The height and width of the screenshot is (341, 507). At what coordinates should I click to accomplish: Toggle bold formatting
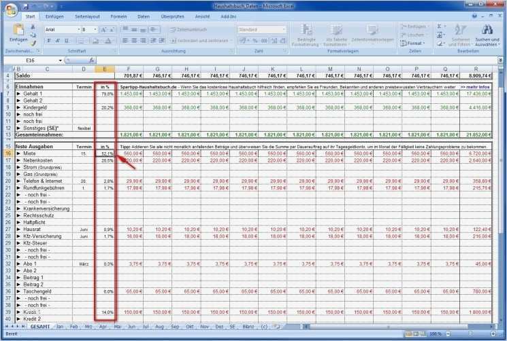pos(49,41)
